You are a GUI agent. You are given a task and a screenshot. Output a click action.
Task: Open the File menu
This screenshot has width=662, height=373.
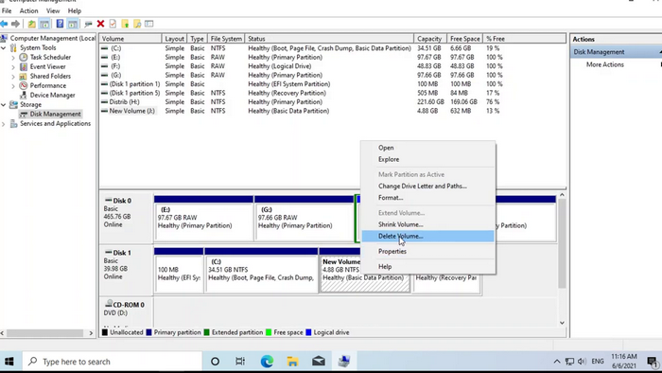point(7,10)
